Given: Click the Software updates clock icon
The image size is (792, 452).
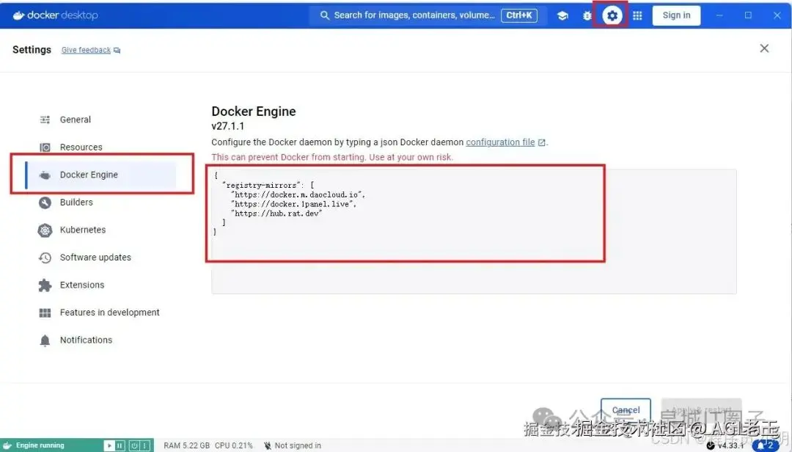Looking at the screenshot, I should [45, 258].
